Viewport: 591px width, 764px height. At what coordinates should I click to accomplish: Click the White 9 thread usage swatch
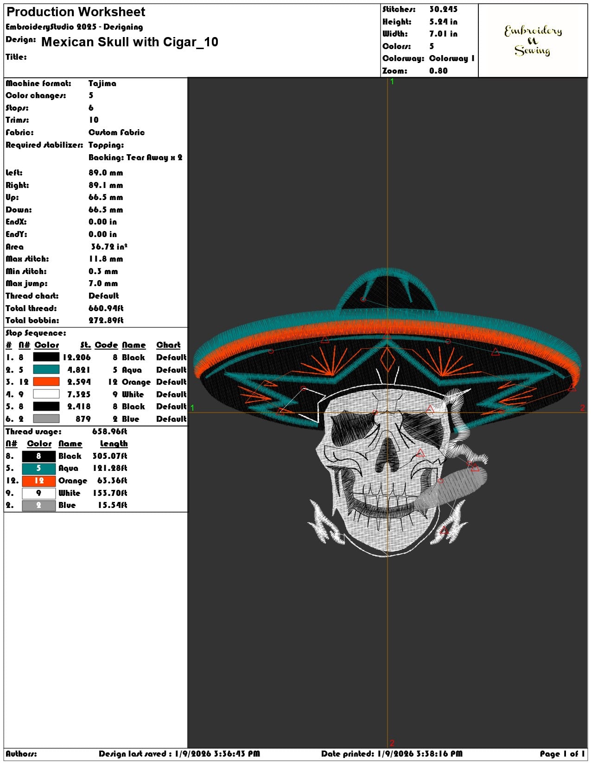coord(39,493)
